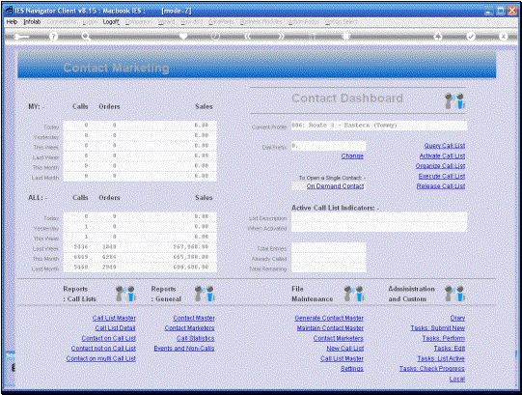The width and height of the screenshot is (522, 395).
Task: Click the magnifier search toolbar icon
Action: tap(86, 37)
